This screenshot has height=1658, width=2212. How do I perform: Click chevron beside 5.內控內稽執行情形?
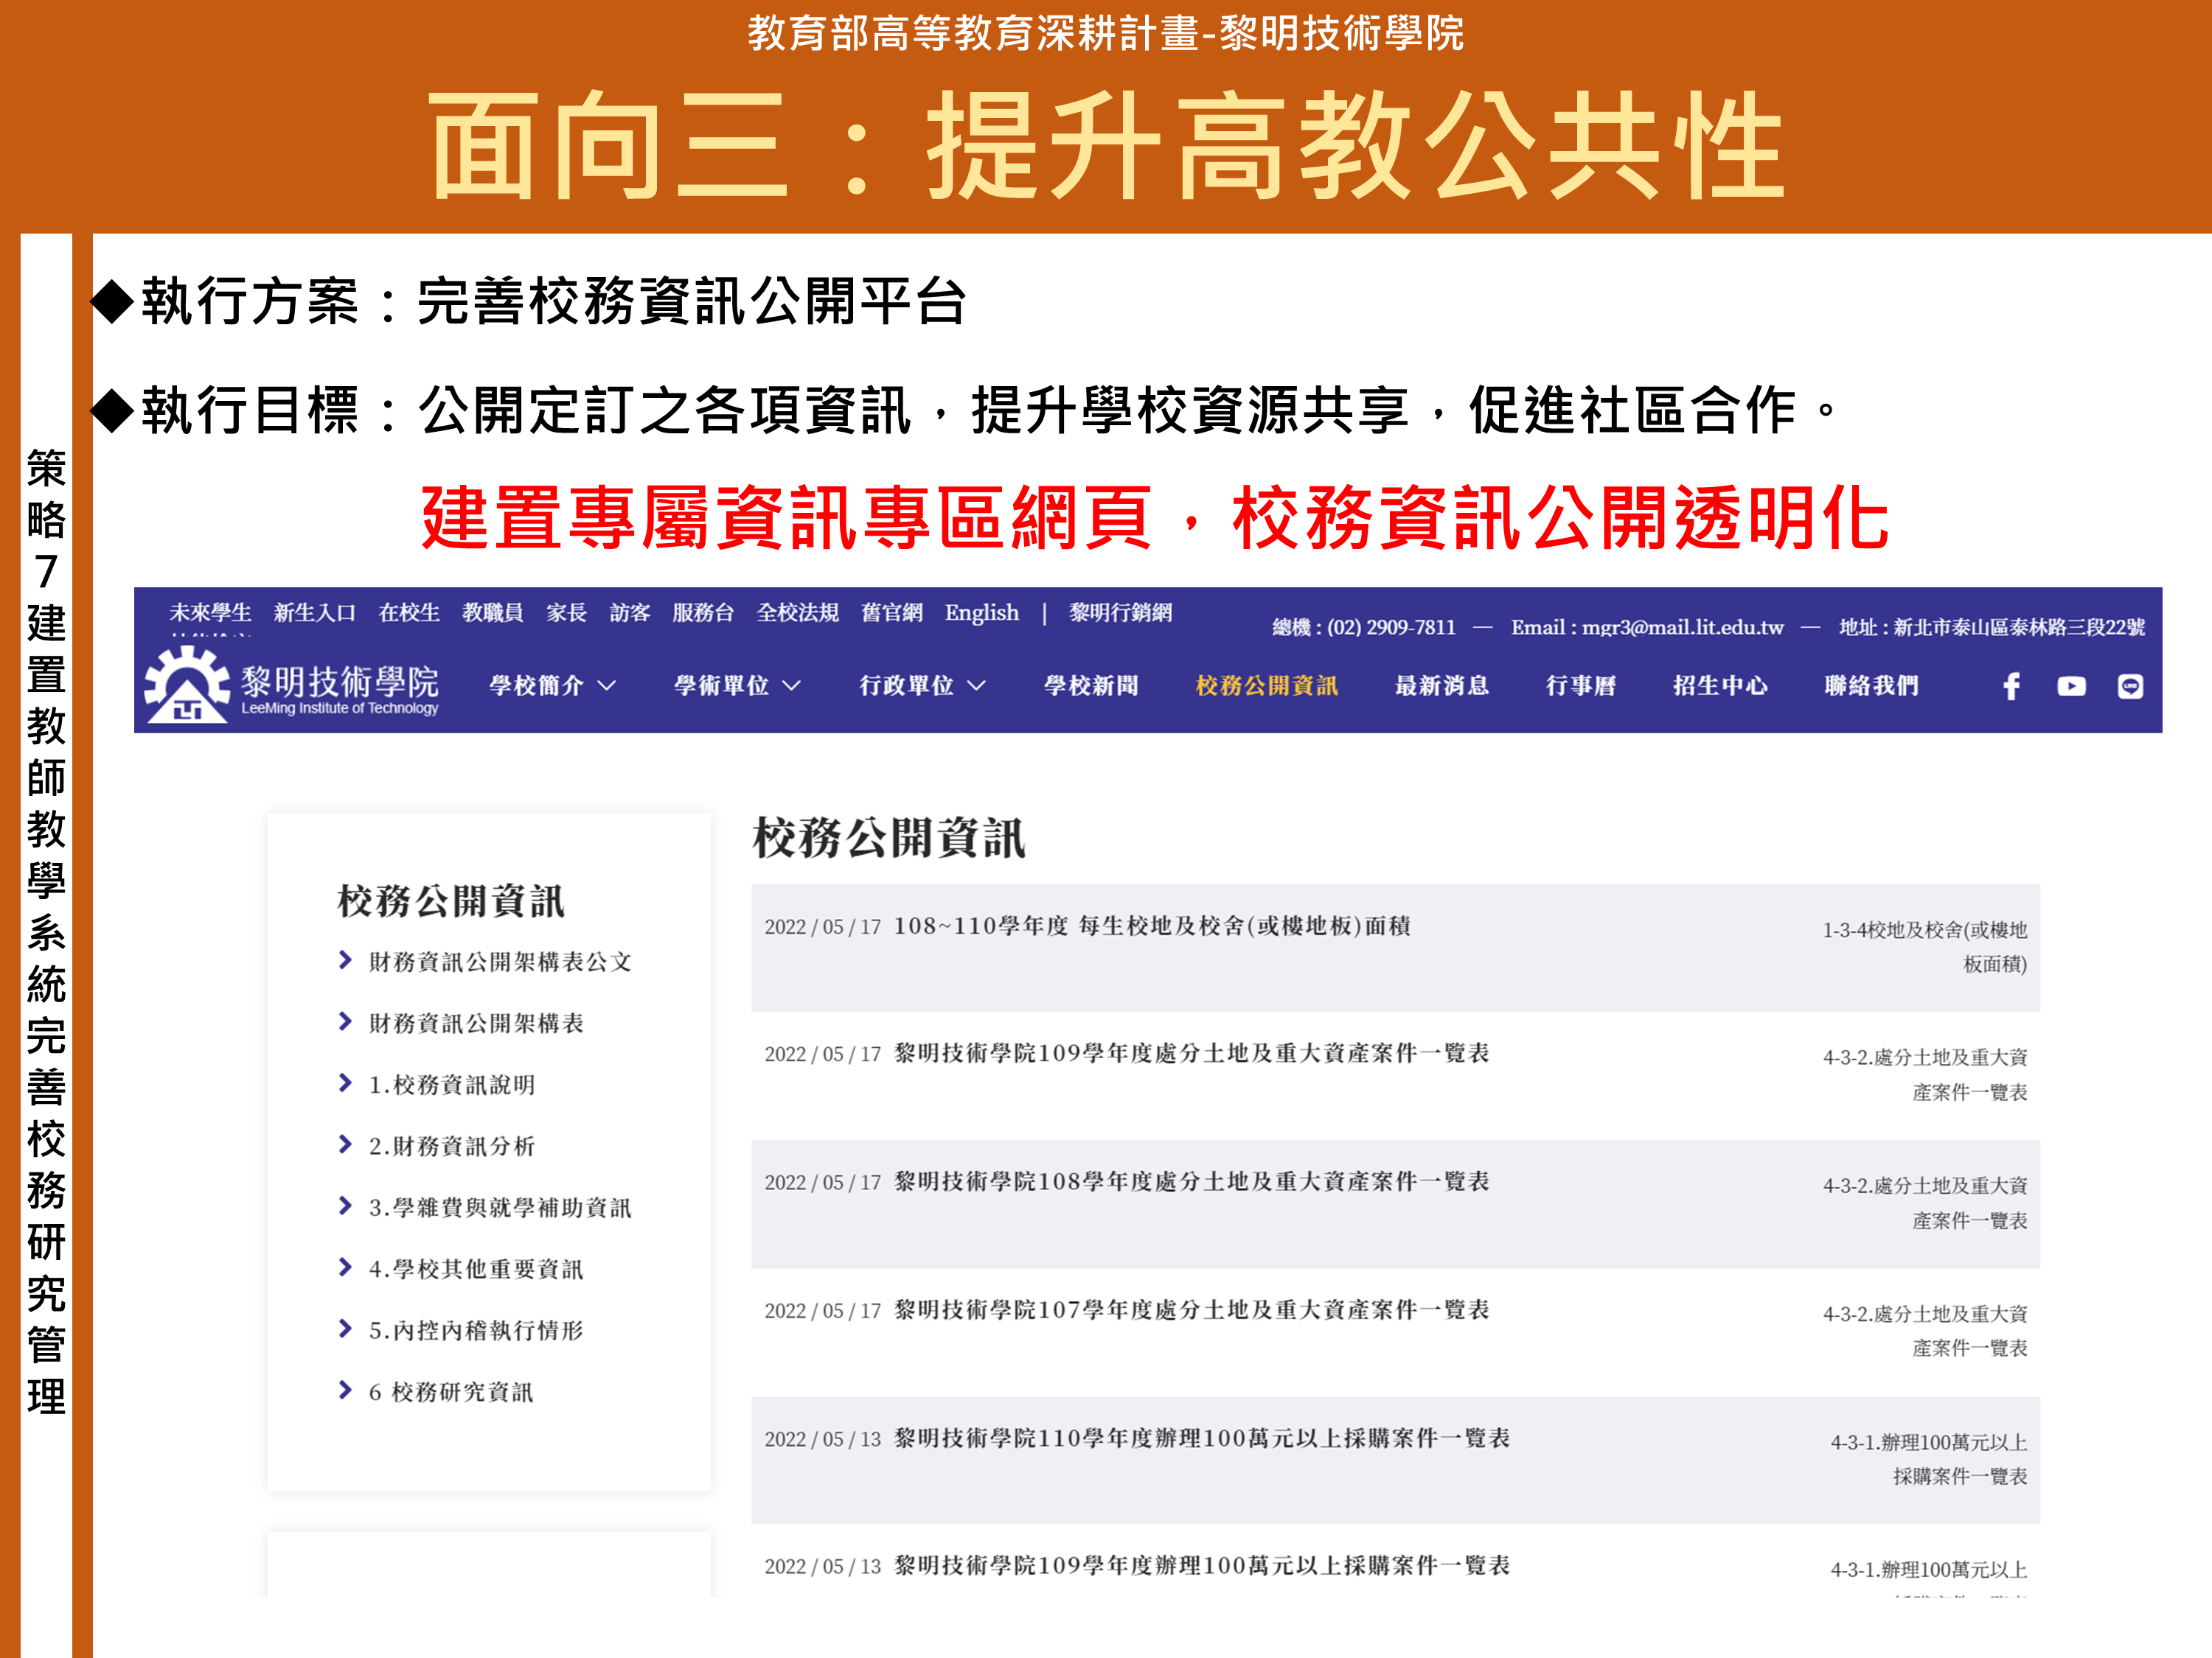point(345,1329)
